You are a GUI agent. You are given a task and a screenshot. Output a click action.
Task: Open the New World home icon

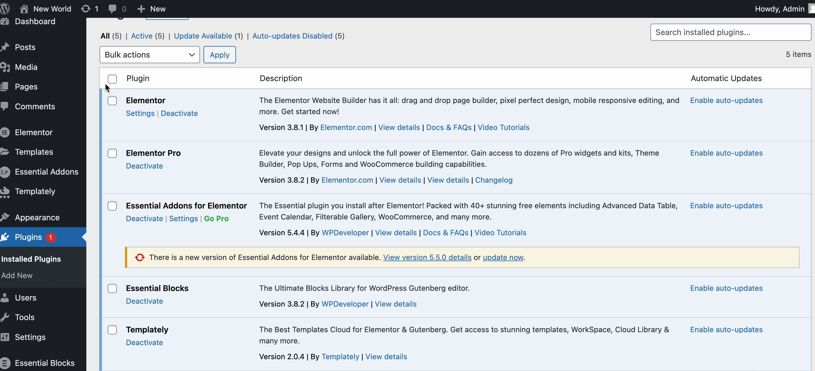pos(24,9)
